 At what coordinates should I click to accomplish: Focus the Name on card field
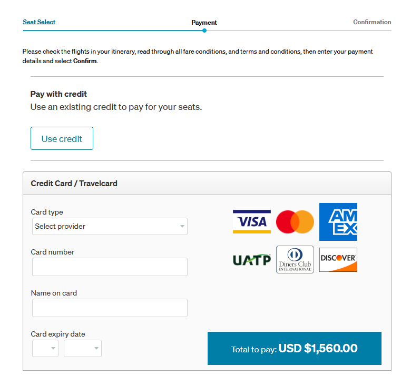[x=110, y=308]
